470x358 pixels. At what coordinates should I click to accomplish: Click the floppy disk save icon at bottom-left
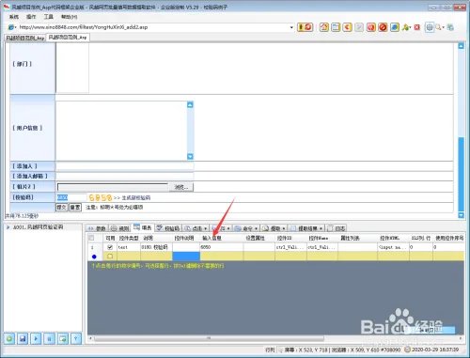(23, 338)
